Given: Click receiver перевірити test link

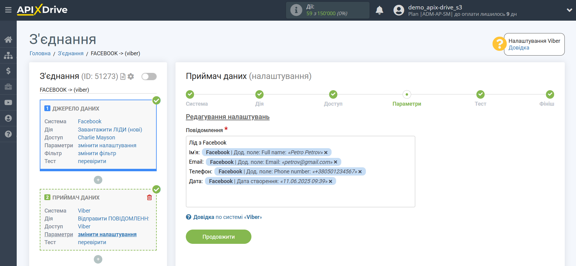Looking at the screenshot, I should pos(92,242).
